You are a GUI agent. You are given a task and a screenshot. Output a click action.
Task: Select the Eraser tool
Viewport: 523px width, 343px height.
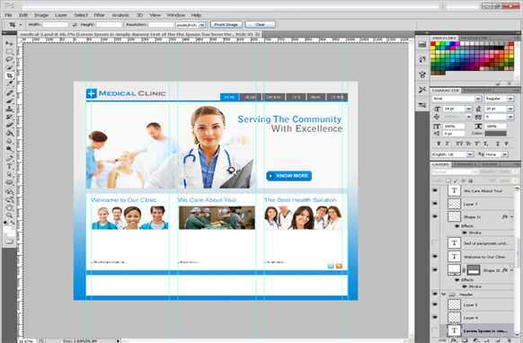(9, 125)
